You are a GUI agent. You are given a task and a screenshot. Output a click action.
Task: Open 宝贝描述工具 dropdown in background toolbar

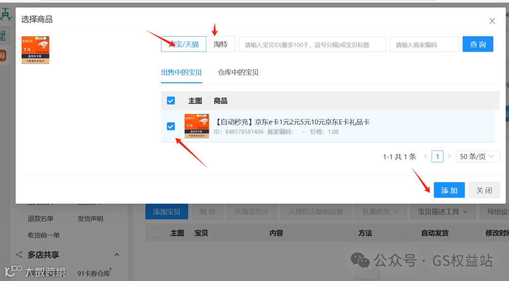coord(443,212)
